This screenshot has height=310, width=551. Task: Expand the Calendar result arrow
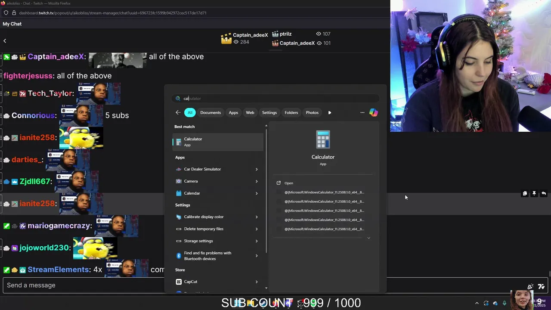(x=257, y=193)
